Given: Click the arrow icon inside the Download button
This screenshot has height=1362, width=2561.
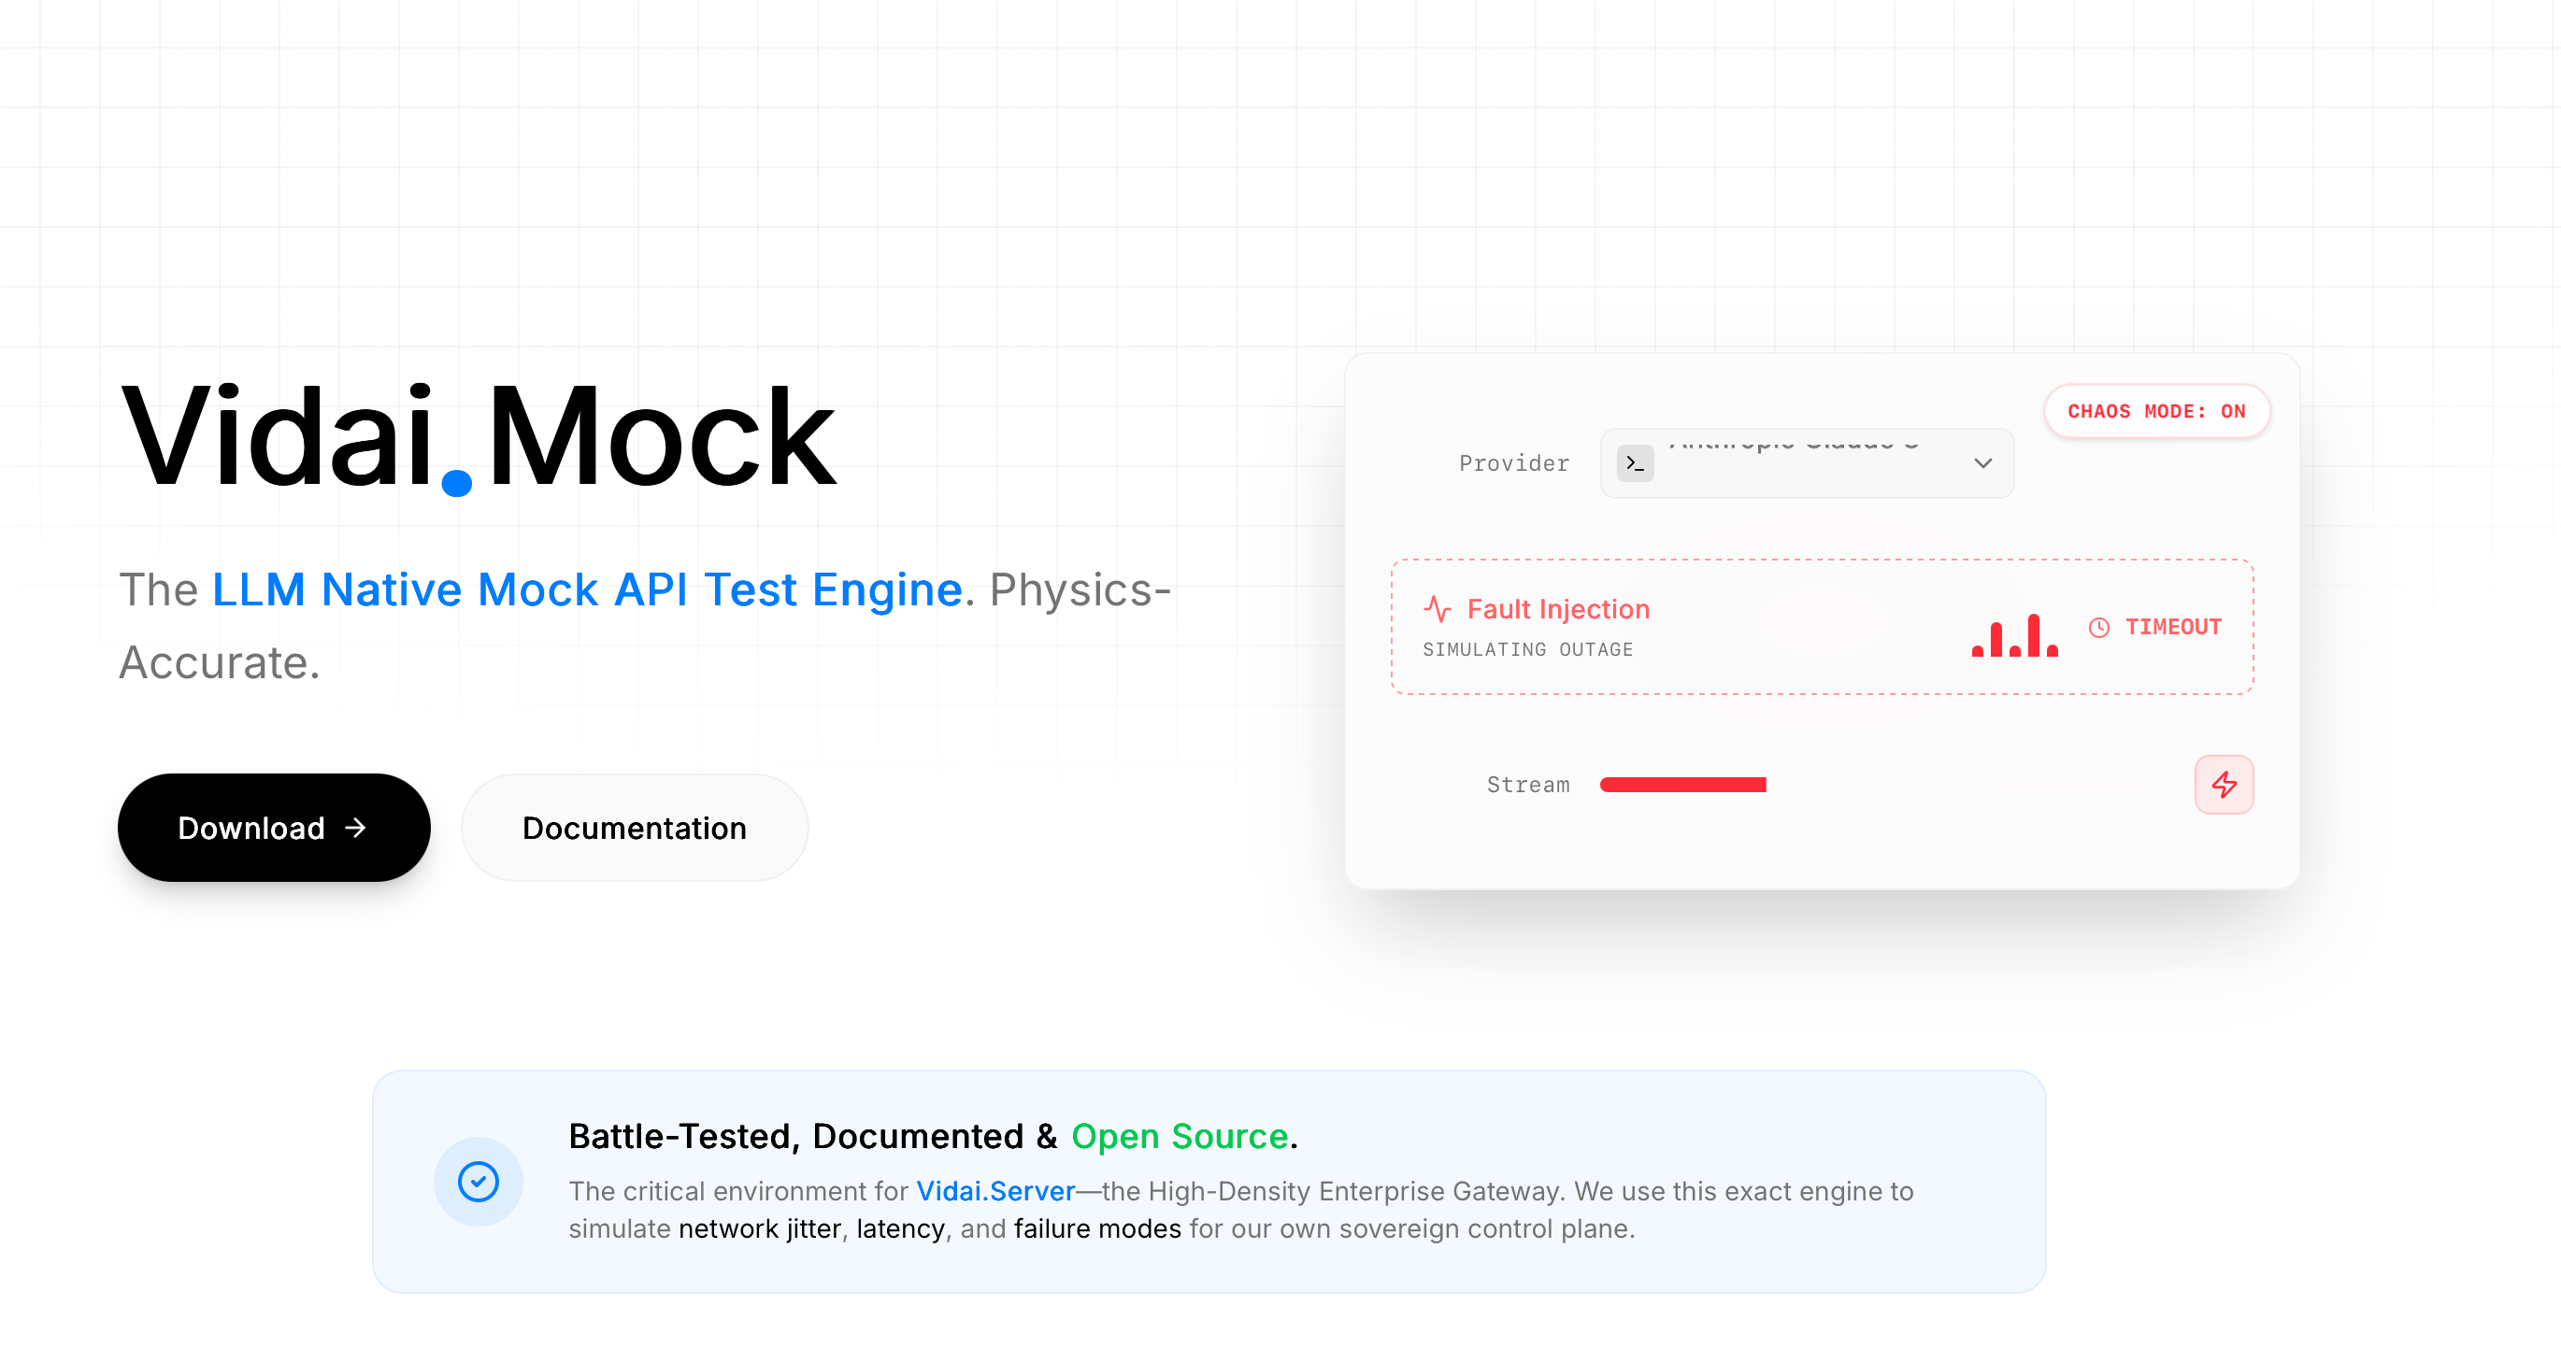Looking at the screenshot, I should click(356, 828).
